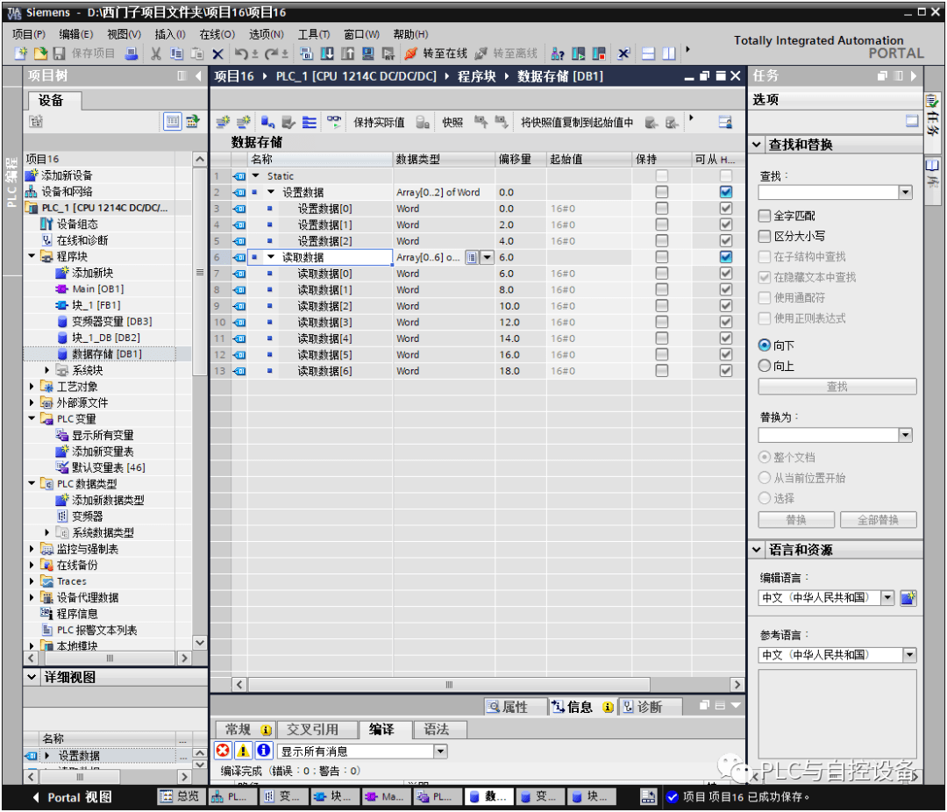
Task: Toggle the retain checkbox for 读取数据[6] row
Action: (662, 371)
